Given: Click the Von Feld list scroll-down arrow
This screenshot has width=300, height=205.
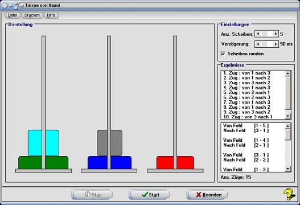Looking at the screenshot, I should pos(287,169).
